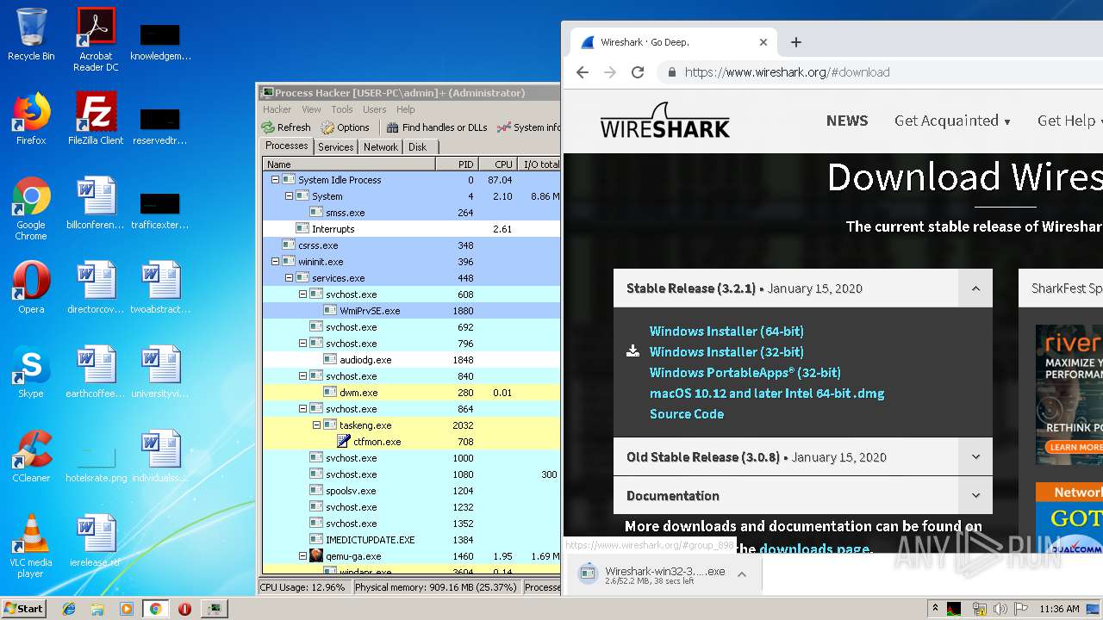Open the Wireshark download item options arrow
The height and width of the screenshot is (620, 1103).
(742, 574)
